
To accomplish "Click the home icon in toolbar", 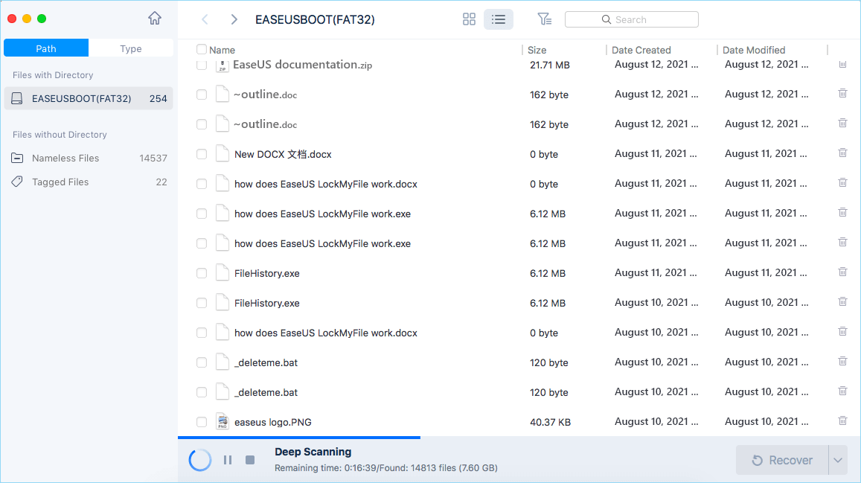I will [x=154, y=18].
